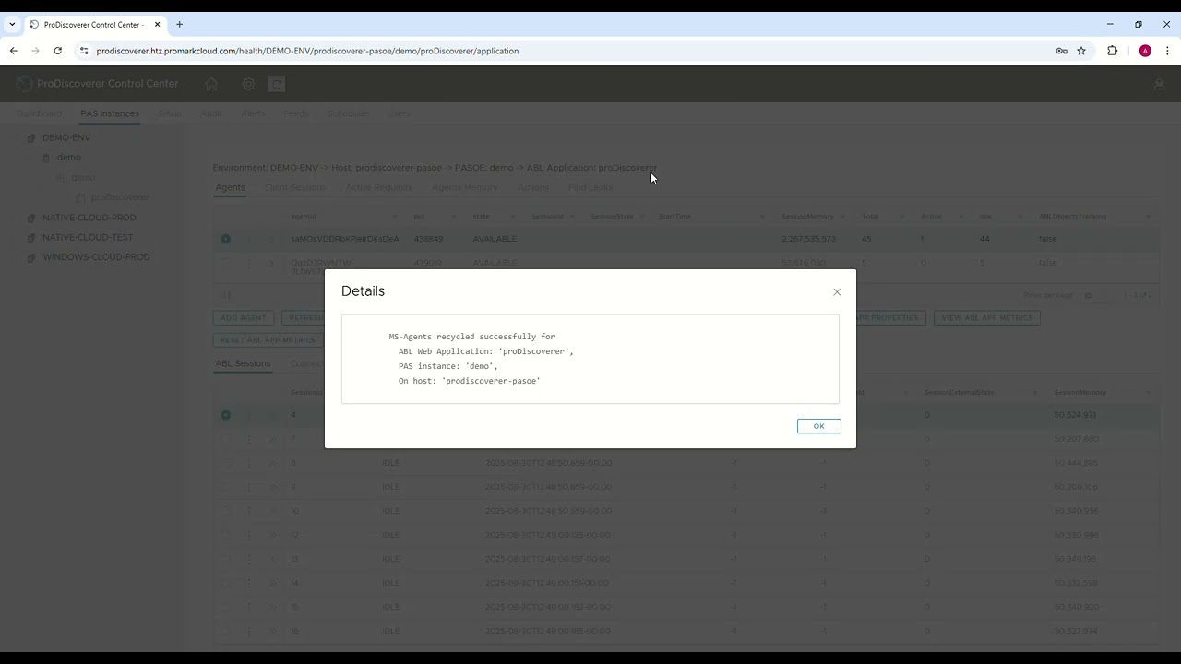
Task: Open row actions menu for agent 438849
Action: click(248, 239)
